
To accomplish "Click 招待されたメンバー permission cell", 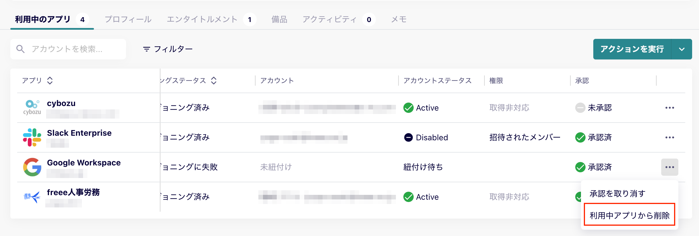I will click(x=525, y=137).
